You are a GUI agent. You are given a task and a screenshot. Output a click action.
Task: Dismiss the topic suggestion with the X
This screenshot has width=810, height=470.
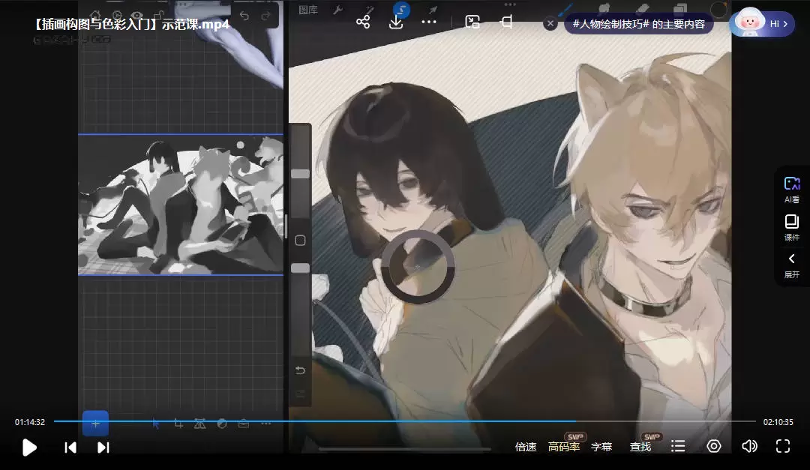point(550,24)
